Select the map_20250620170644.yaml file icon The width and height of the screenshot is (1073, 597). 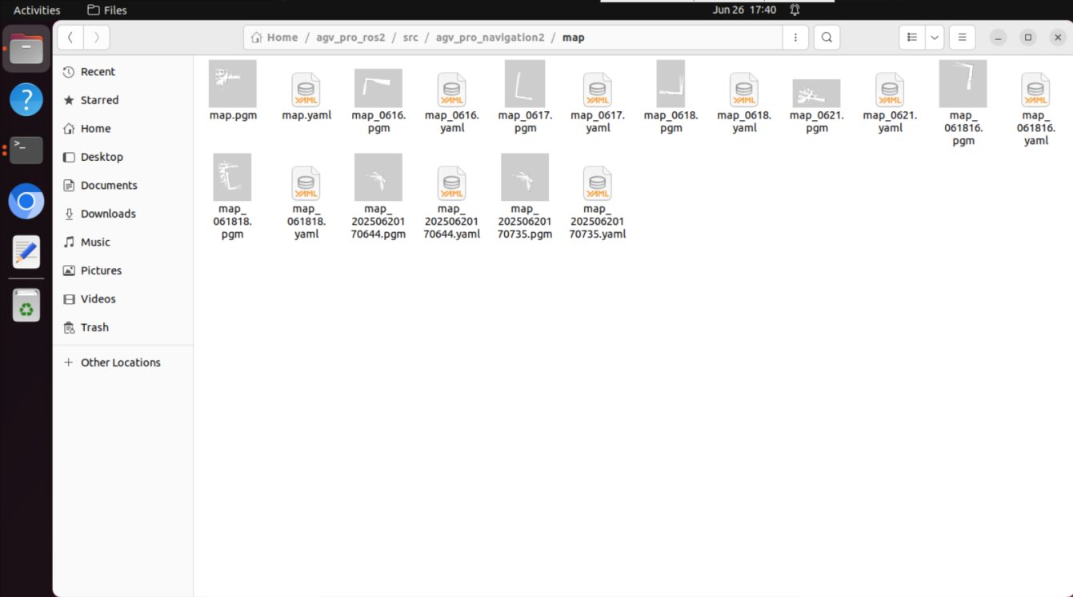[452, 183]
